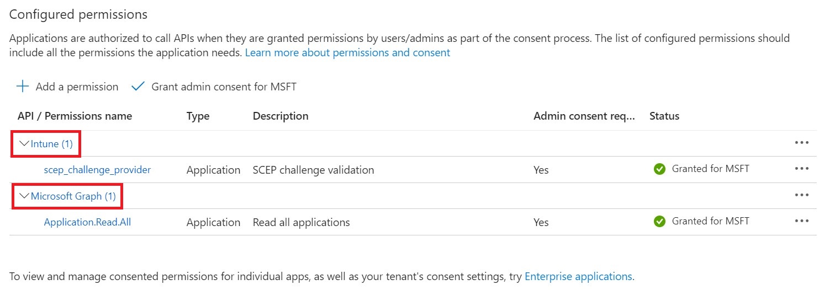Click the API / Permissions name column header
Viewport: 819px width, 290px height.
tap(75, 116)
